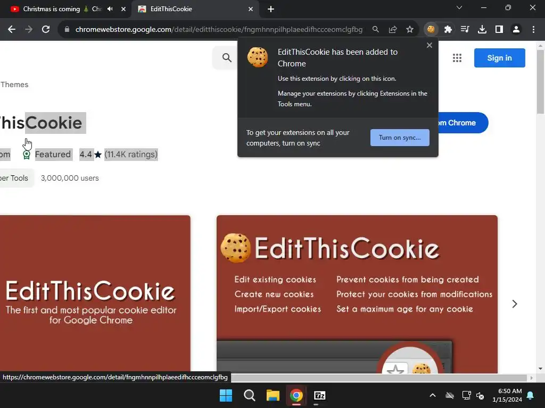The width and height of the screenshot is (545, 408).
Task: Open the first and most popular cookie editor image
Action: pos(95,294)
